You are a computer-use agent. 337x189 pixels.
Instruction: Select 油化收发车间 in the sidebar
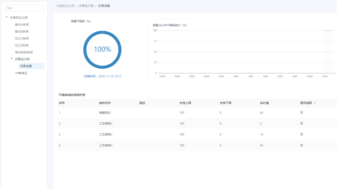pyautogui.click(x=24, y=52)
